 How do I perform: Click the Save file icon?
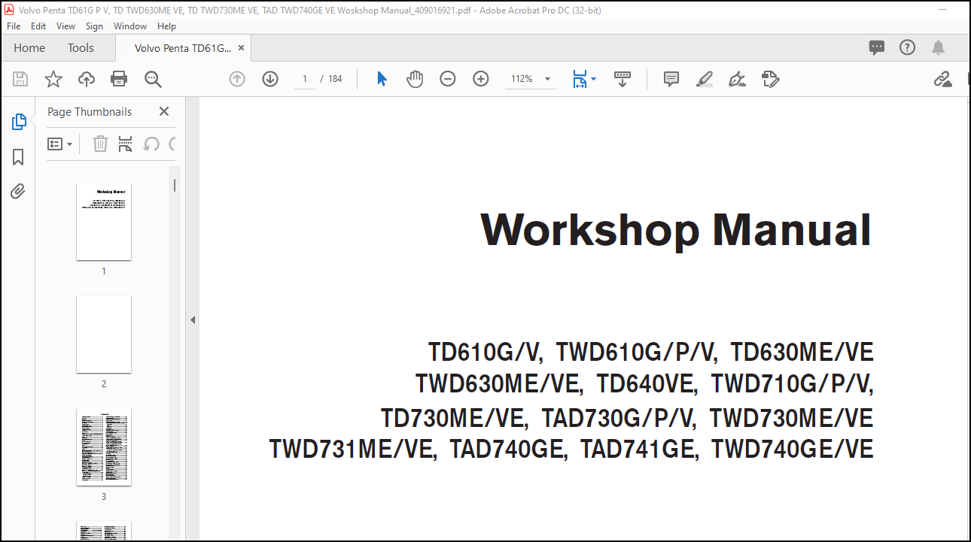point(20,79)
